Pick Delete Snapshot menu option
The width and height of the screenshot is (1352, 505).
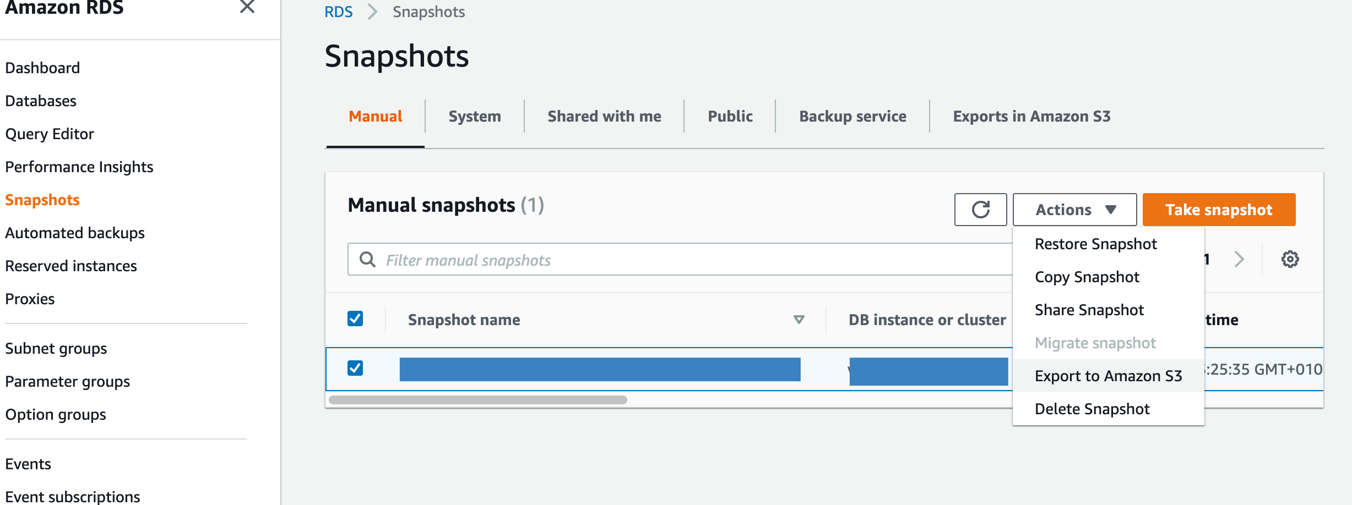click(1092, 409)
